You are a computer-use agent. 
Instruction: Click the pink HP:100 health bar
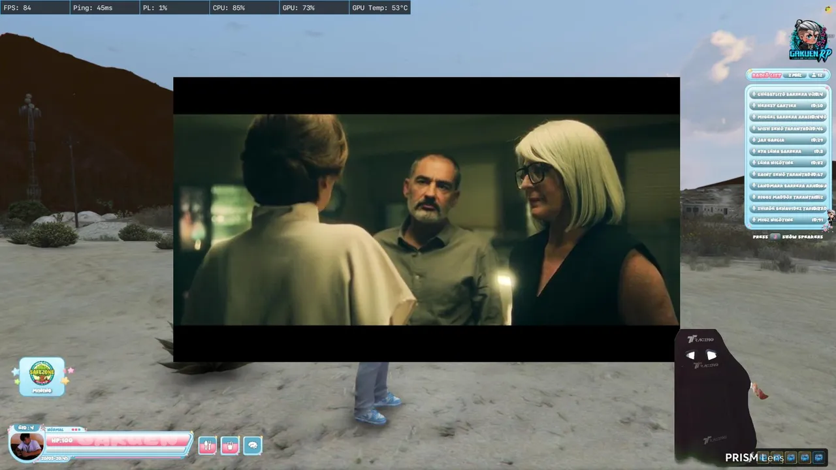(118, 440)
